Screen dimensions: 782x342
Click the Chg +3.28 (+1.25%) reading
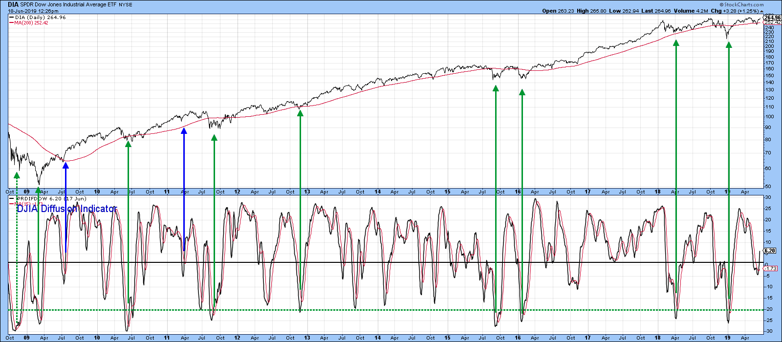tap(735, 11)
